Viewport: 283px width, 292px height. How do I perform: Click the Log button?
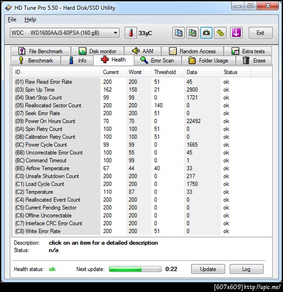(246, 269)
